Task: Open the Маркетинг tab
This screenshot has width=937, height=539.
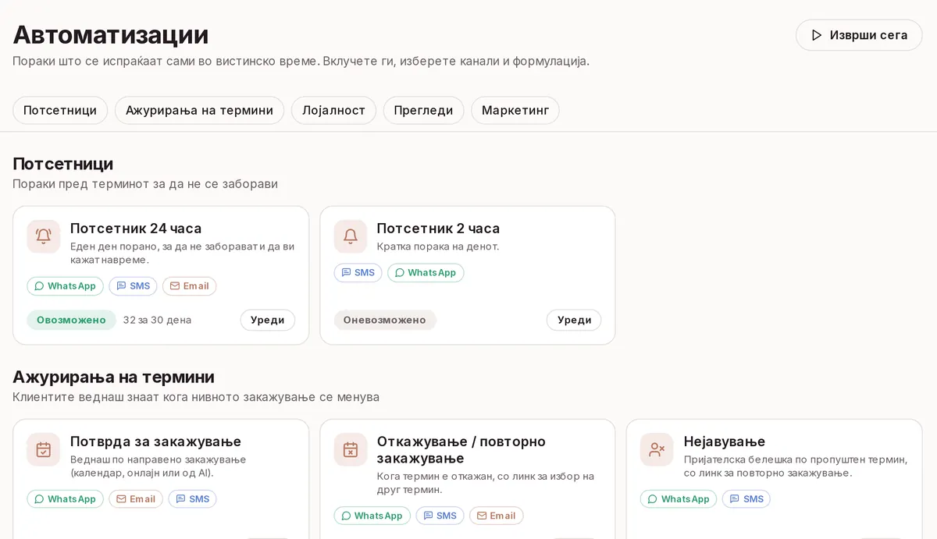Action: point(515,110)
